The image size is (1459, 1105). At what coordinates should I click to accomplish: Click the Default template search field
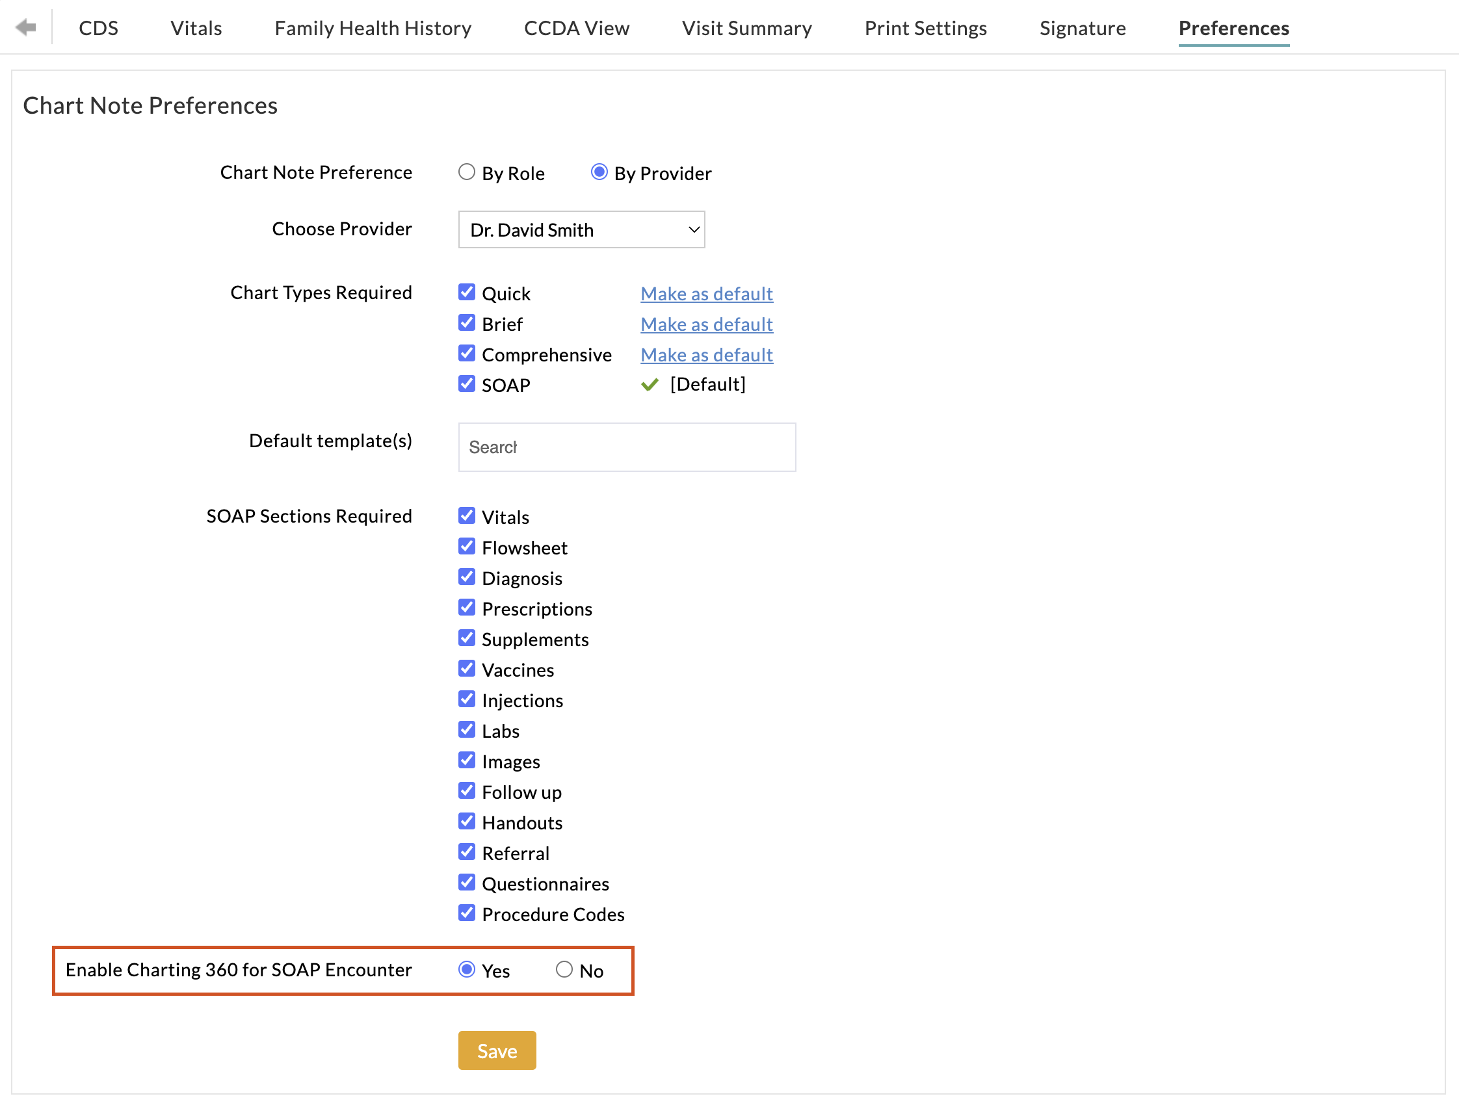[627, 447]
